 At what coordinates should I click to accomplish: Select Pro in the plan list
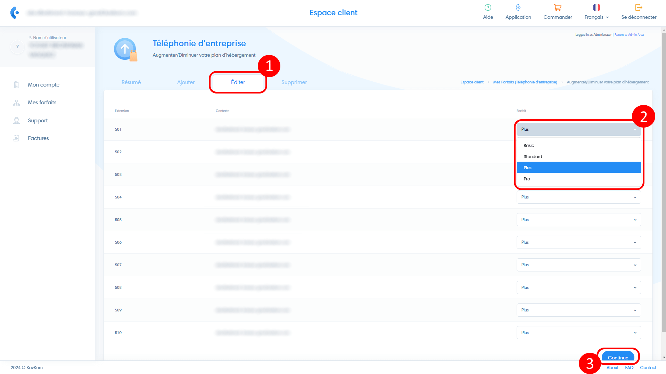(579, 179)
